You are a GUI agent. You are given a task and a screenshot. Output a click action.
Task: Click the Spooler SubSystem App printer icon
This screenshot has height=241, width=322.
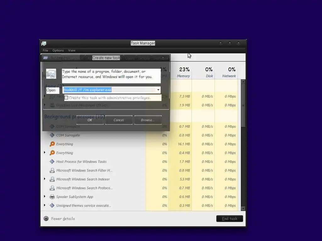52,197
